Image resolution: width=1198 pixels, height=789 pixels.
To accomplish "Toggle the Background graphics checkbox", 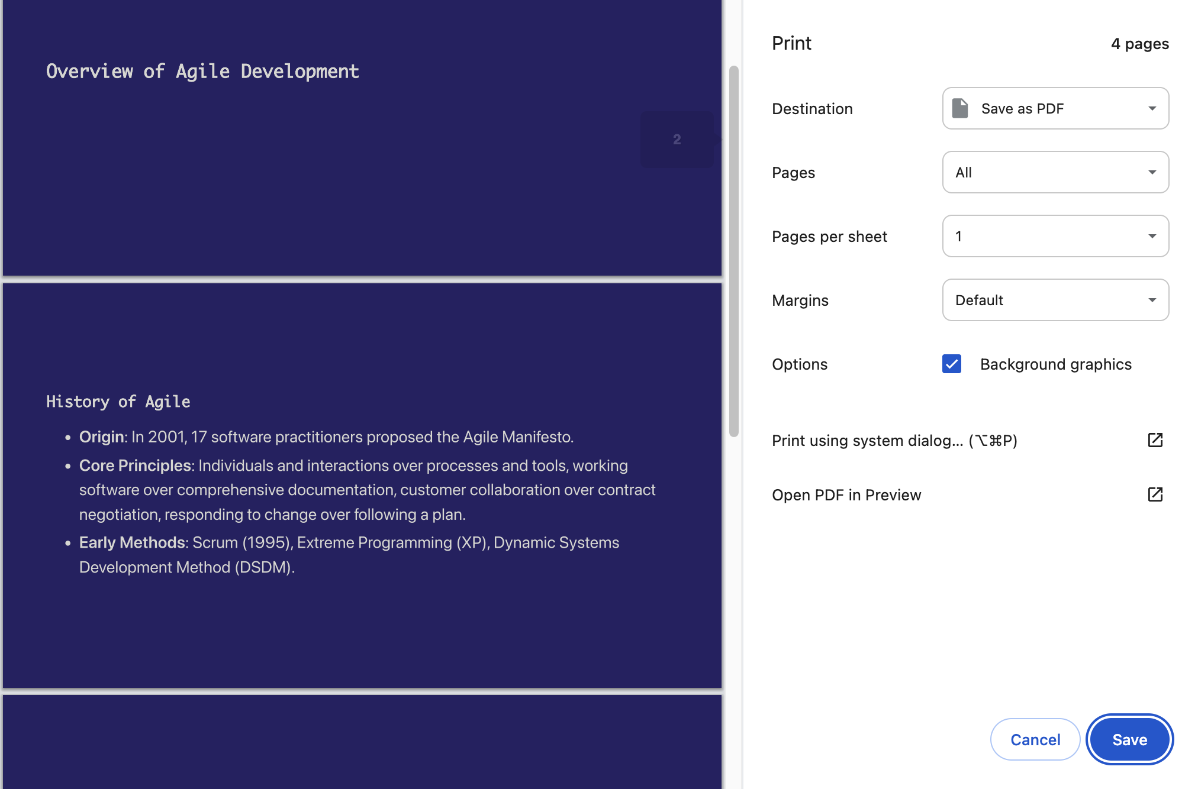I will (x=952, y=364).
